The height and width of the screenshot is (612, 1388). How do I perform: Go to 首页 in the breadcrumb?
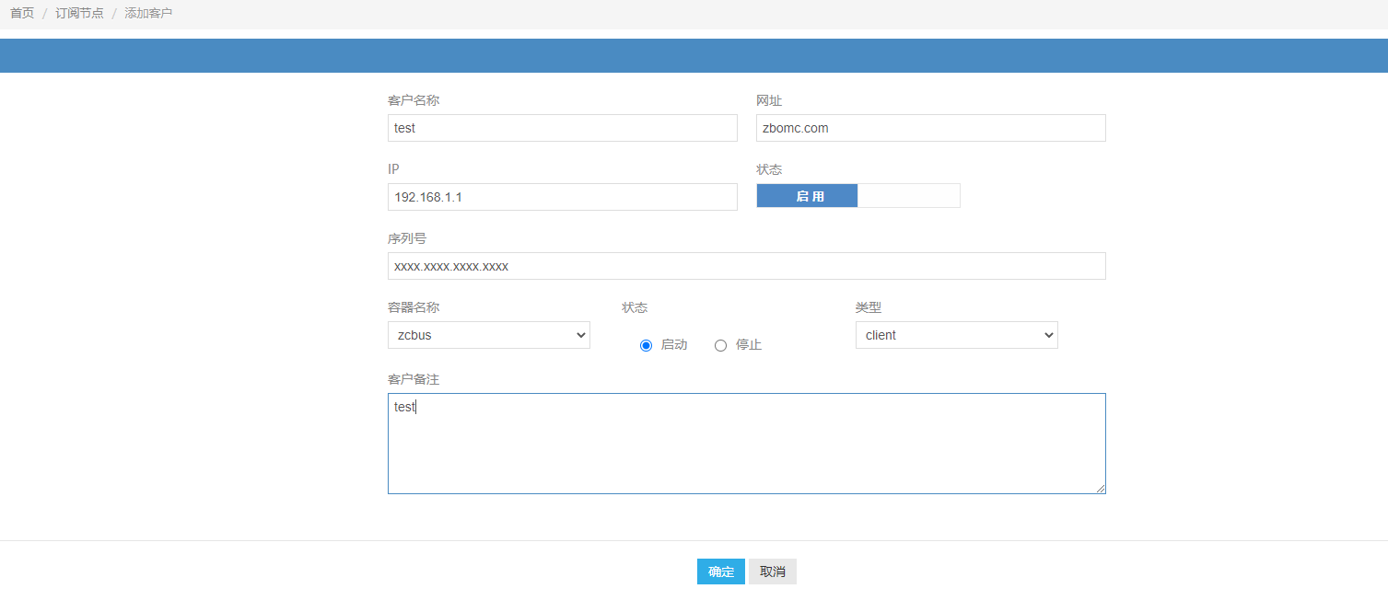coord(22,14)
